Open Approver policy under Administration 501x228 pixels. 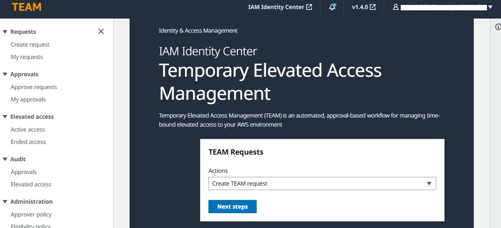[31, 214]
